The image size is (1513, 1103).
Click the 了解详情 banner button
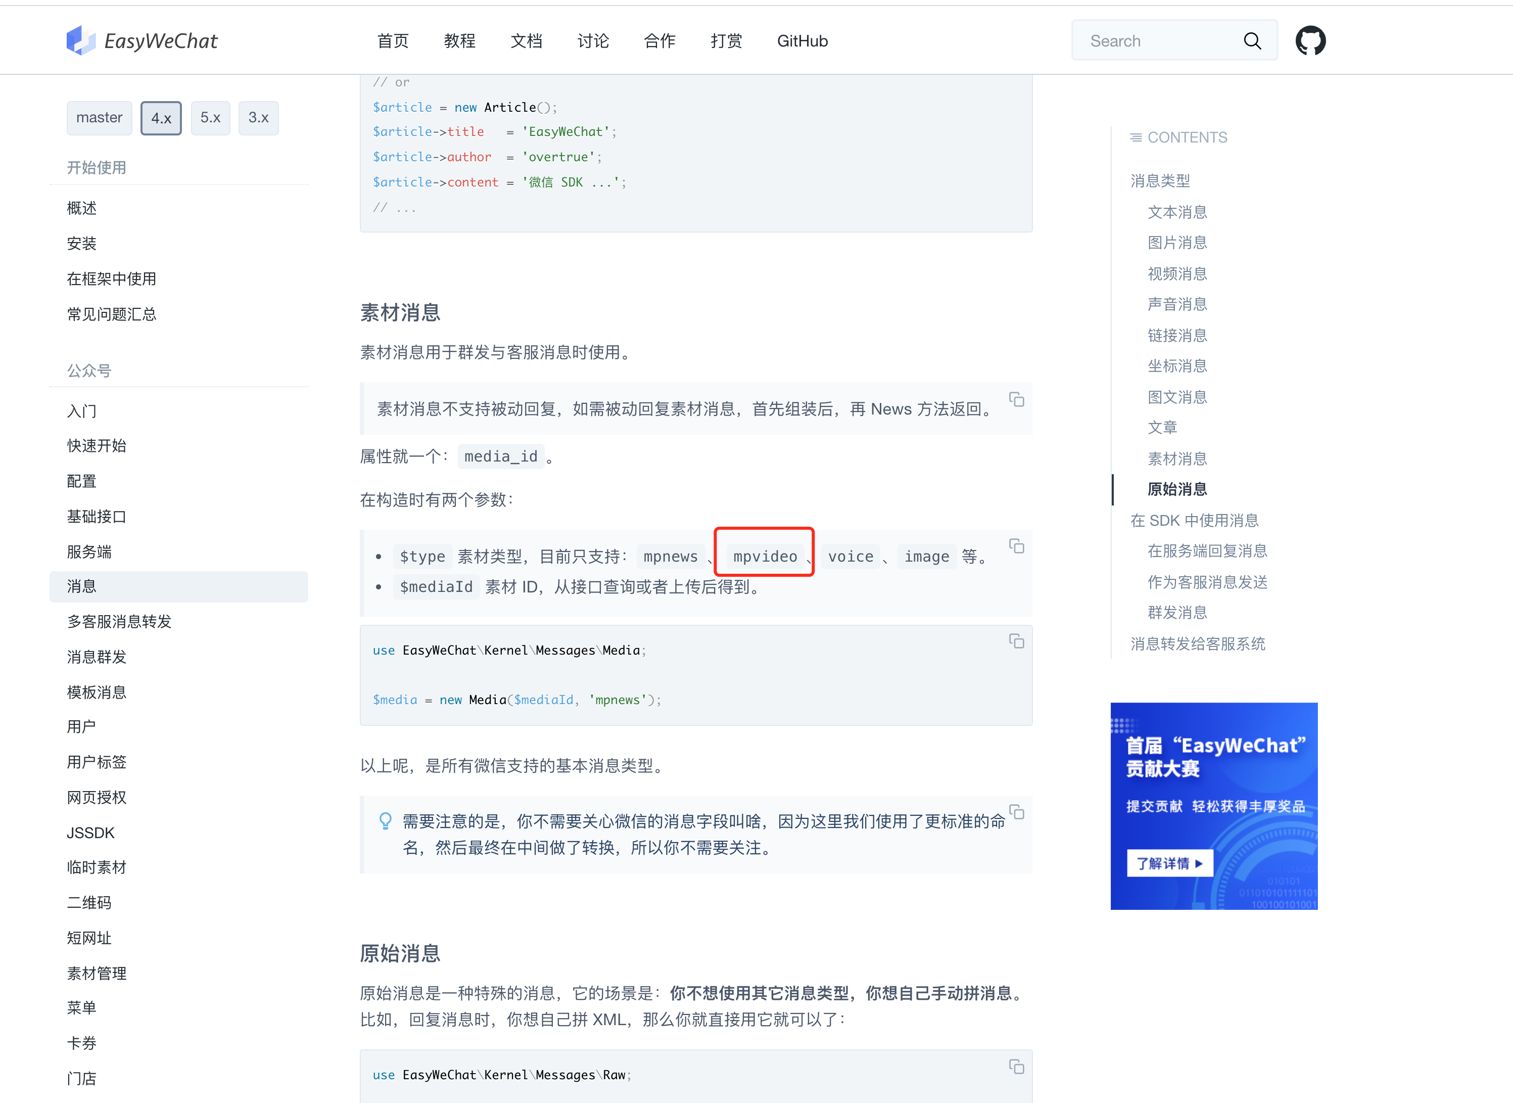click(1169, 863)
